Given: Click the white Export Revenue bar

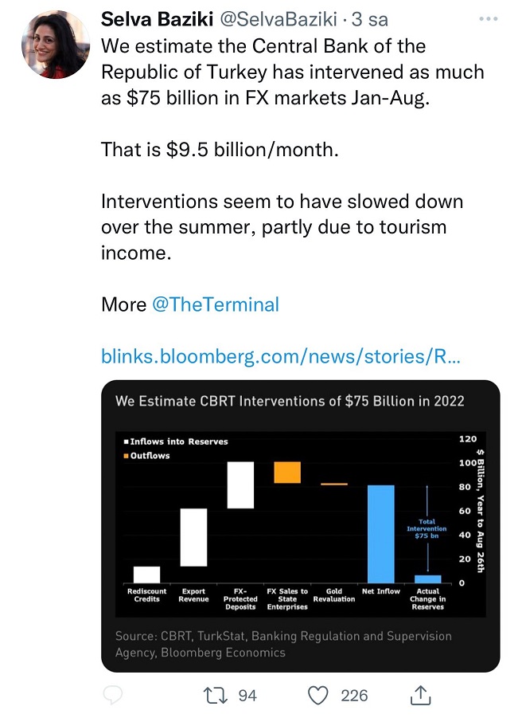Looking at the screenshot, I should point(194,537).
